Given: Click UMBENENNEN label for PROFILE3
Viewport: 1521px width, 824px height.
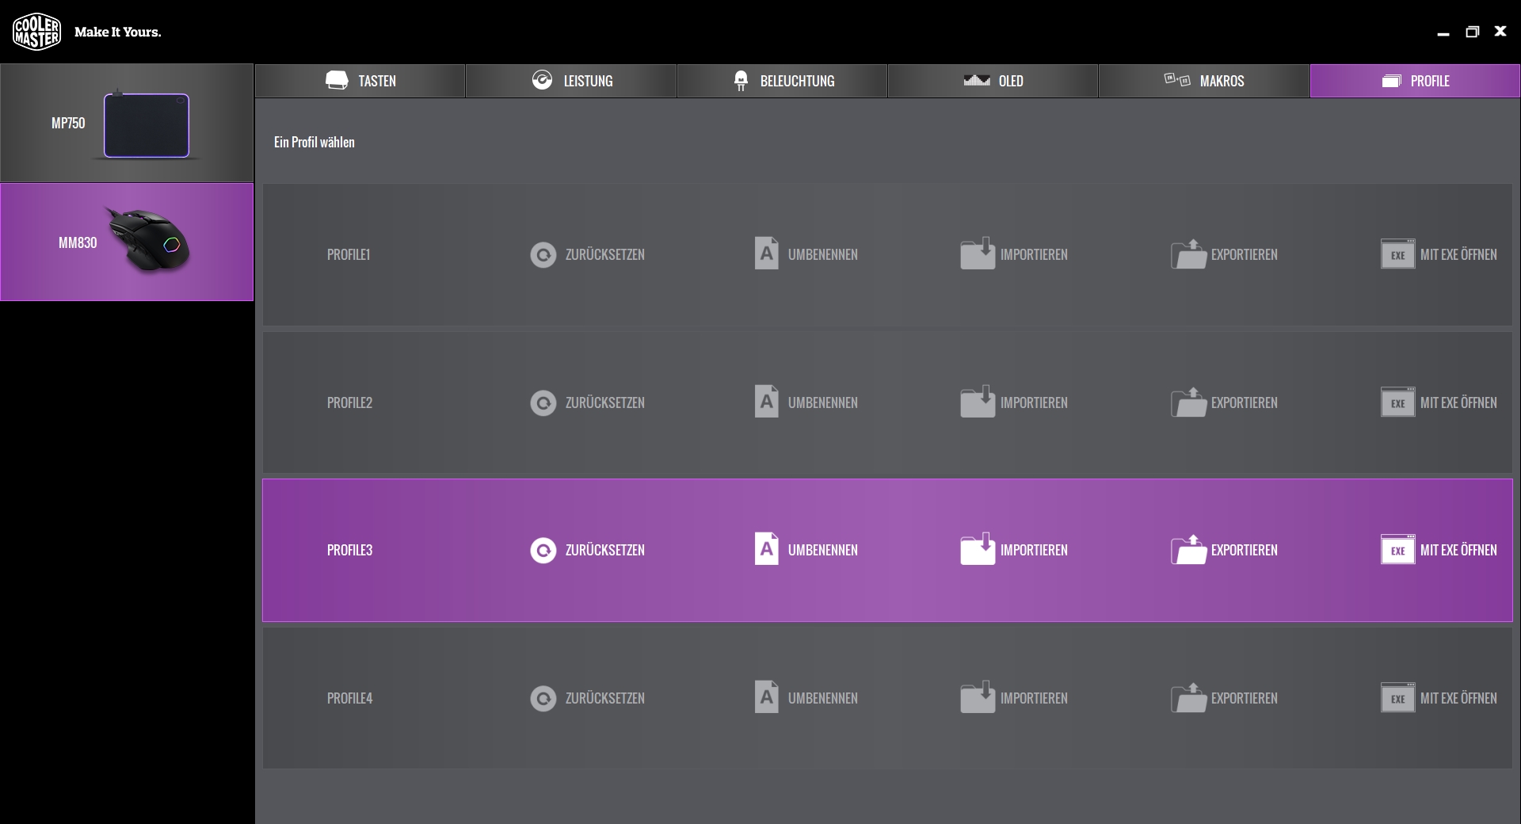Looking at the screenshot, I should 822,550.
